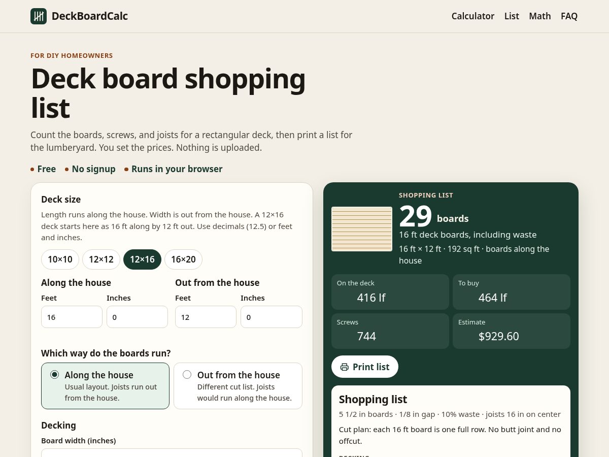Image resolution: width=609 pixels, height=457 pixels.
Task: Choose the 10×10 deck size preset
Action: click(60, 259)
